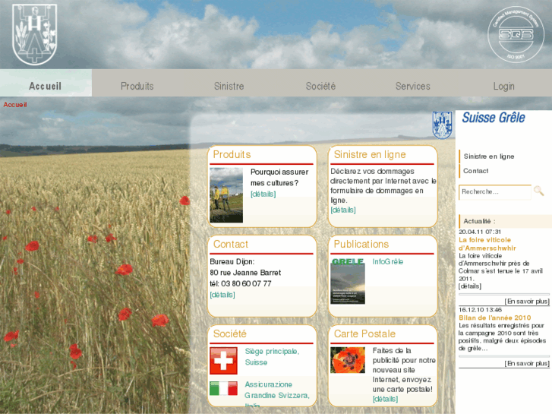Follow the détails link in Carte Postale card

coord(386,400)
